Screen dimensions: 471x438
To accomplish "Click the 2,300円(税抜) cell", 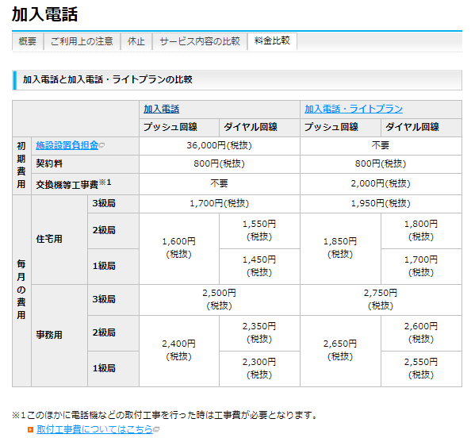I will coord(259,368).
